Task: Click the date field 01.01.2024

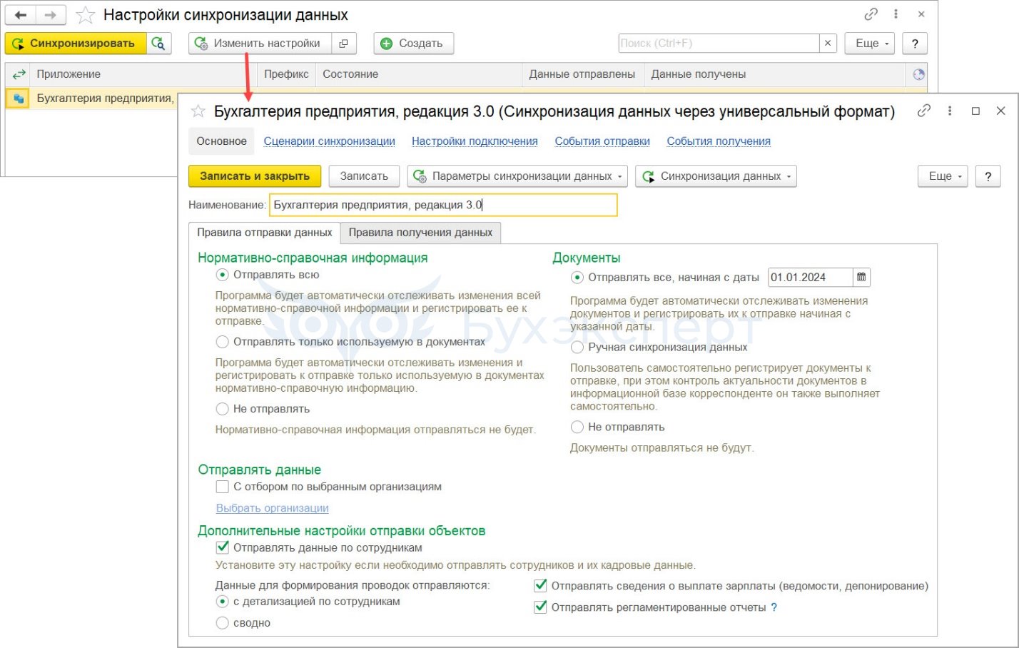Action: point(810,278)
